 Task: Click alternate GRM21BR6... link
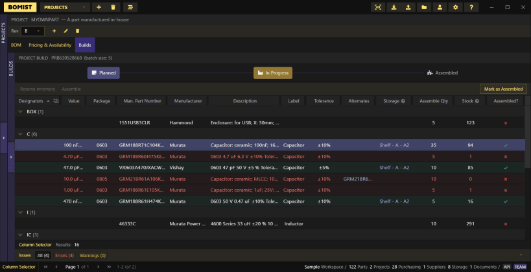coord(357,179)
